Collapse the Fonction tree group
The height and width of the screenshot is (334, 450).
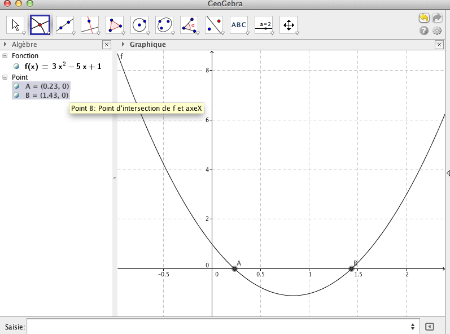[5, 56]
